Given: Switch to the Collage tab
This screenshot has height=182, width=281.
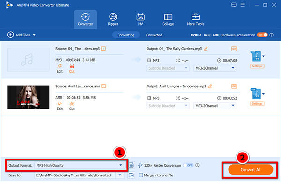Looking at the screenshot, I should click(x=168, y=19).
